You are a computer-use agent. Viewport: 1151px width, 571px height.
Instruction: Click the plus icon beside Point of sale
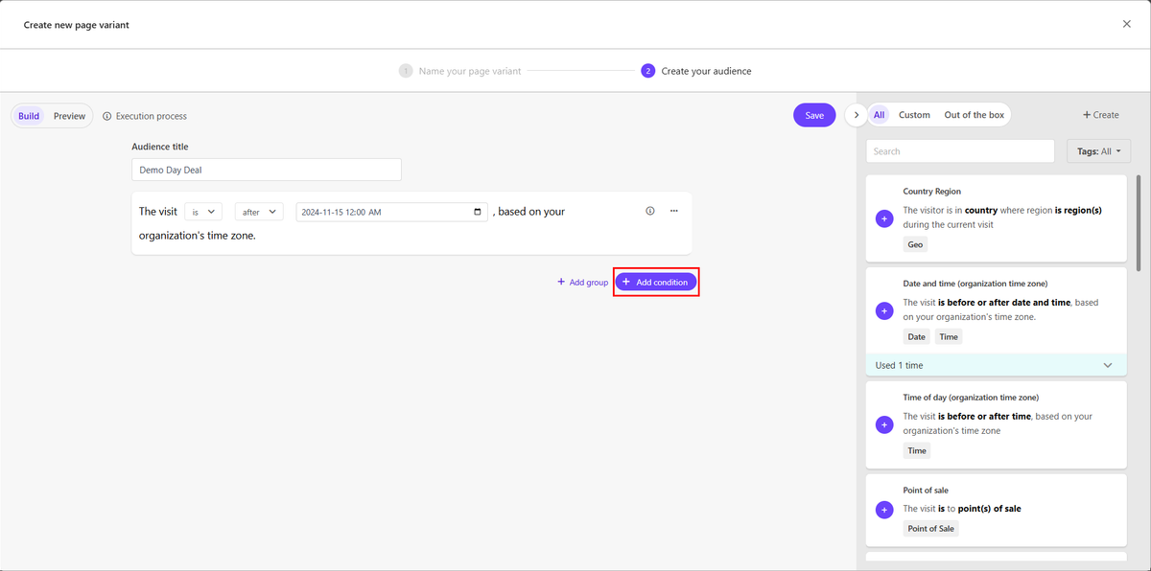tap(884, 510)
